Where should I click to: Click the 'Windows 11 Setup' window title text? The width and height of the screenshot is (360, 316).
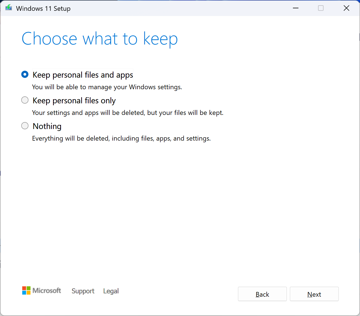click(x=43, y=9)
